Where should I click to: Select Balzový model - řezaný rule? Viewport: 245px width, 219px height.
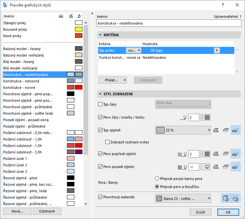coord(43,49)
